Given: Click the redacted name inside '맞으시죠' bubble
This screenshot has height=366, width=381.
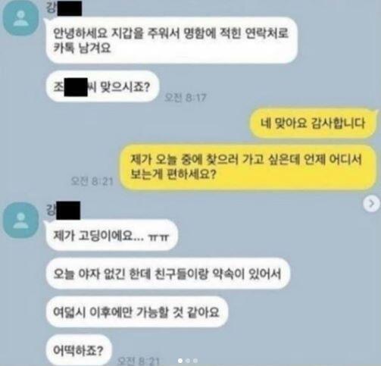Looking at the screenshot, I should (76, 87).
